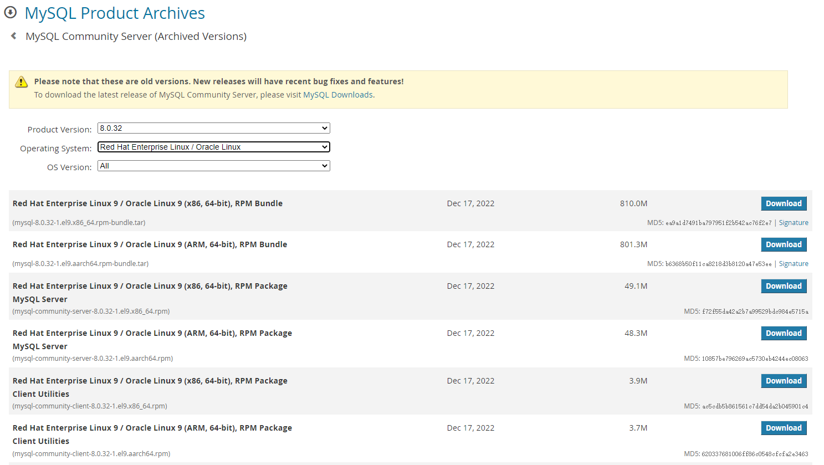Click the back chevron beside MySQL Community Server
The image size is (824, 465).
(x=14, y=36)
